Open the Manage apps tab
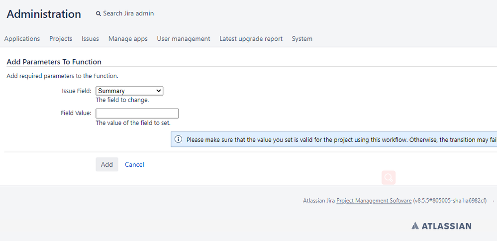 [x=128, y=39]
